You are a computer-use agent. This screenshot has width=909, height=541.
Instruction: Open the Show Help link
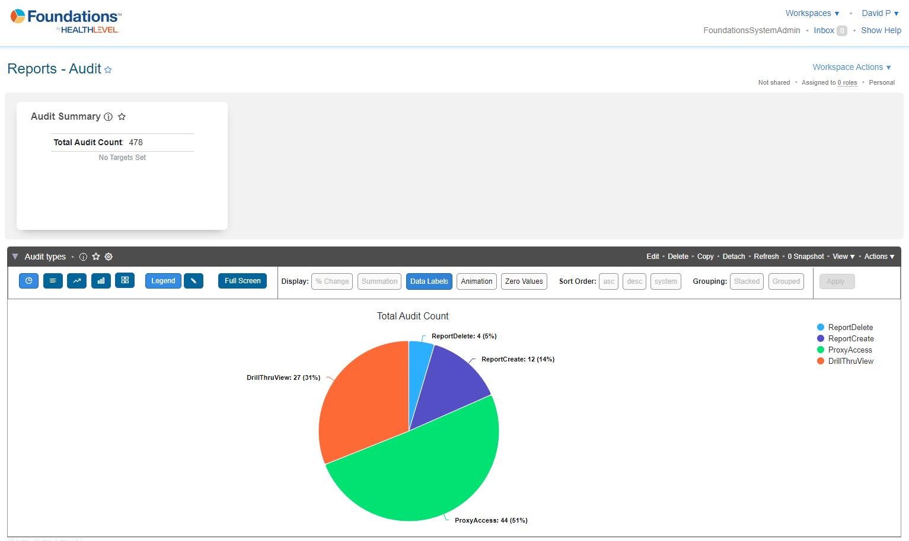(x=881, y=30)
